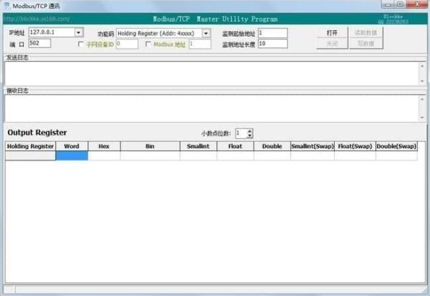Screen dimensions: 430x296
Task: Toggle the Modbus 地址 checkbox
Action: 148,44
